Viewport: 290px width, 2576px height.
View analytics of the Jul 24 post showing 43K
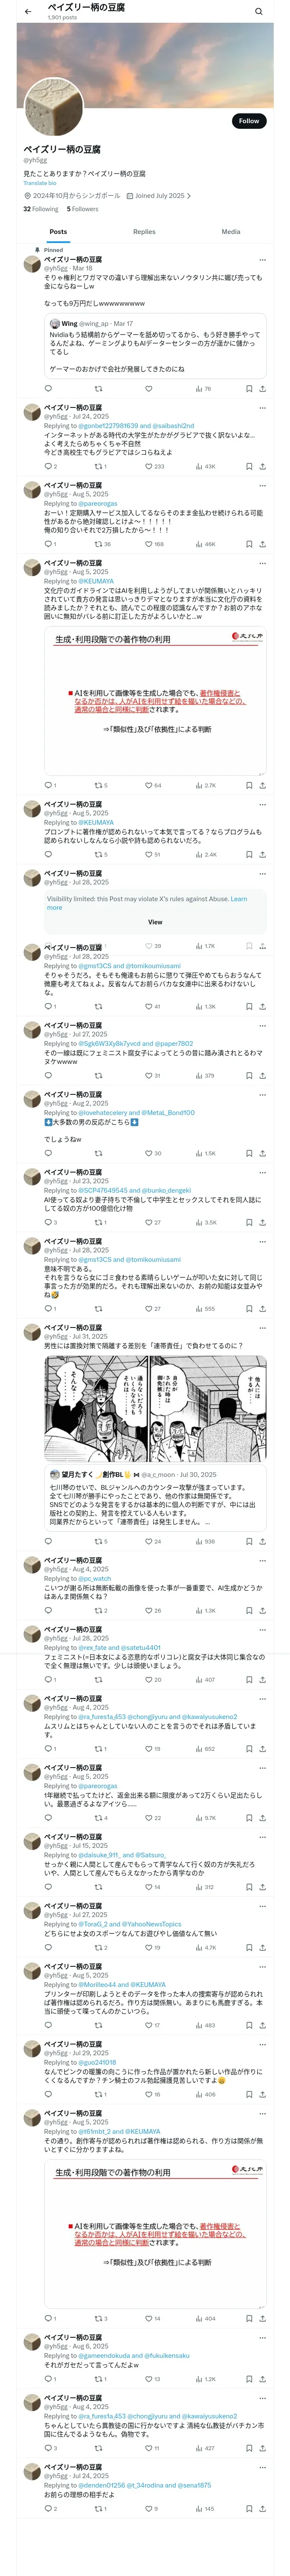205,466
